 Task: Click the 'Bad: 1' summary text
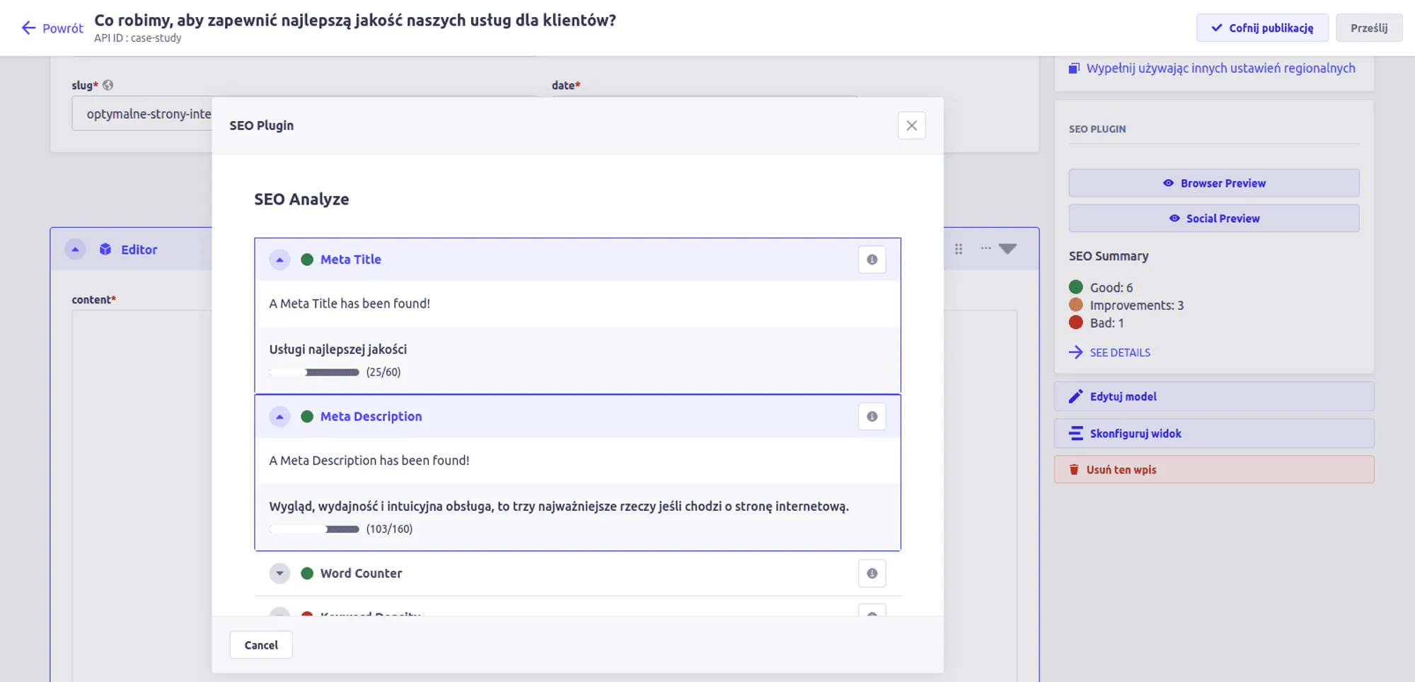tap(1107, 323)
